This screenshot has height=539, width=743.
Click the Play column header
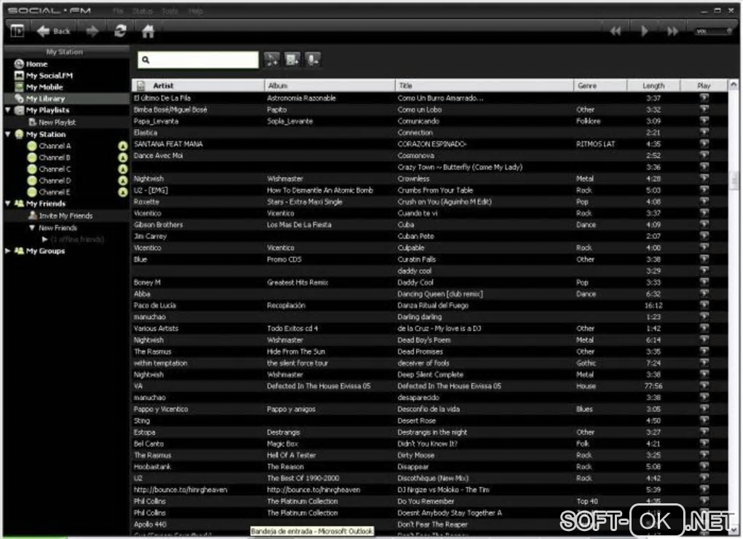(704, 86)
